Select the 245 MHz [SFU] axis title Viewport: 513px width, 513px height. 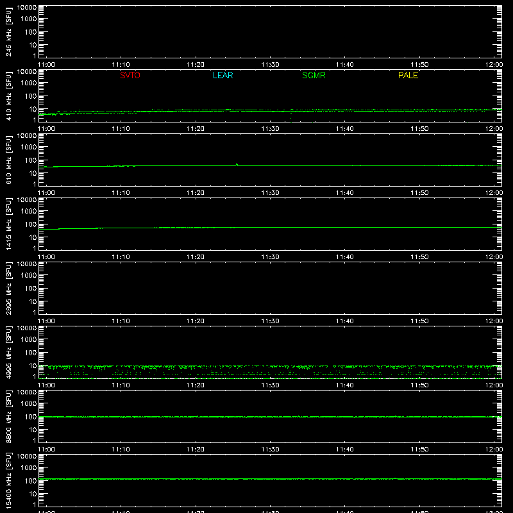point(9,31)
